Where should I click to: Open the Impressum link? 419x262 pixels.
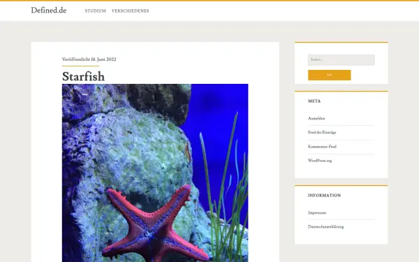pyautogui.click(x=317, y=213)
